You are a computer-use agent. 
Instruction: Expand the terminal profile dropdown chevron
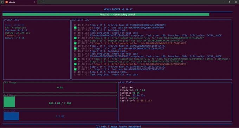pos(44,2)
